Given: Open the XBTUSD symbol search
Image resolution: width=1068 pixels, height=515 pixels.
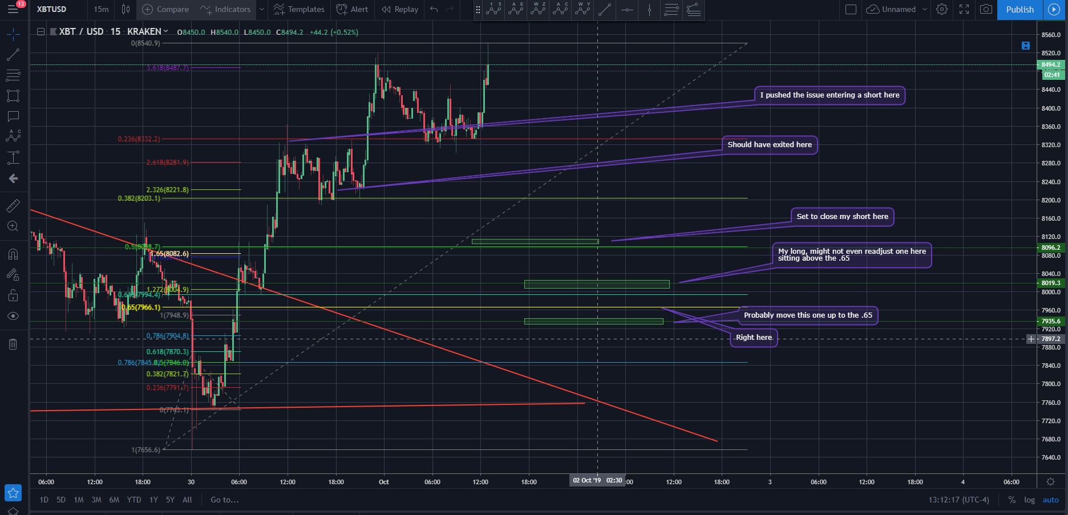Looking at the screenshot, I should pos(52,9).
